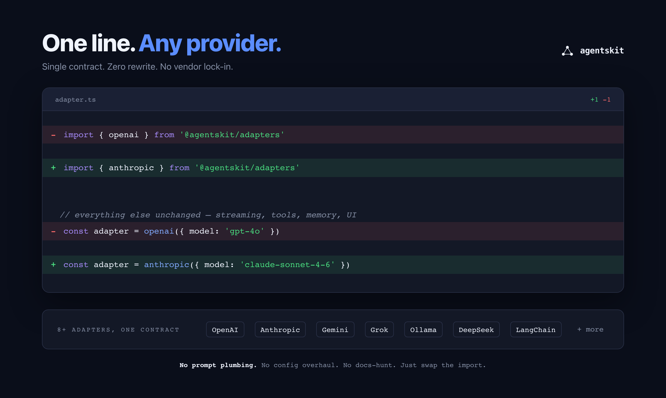Viewport: 666px width, 398px height.
Task: Click the plus marker on claude-sonnet line
Action: 53,265
